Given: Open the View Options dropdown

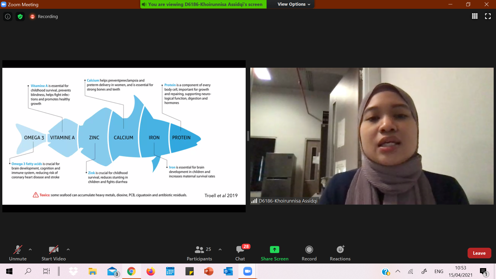Looking at the screenshot, I should click(294, 4).
